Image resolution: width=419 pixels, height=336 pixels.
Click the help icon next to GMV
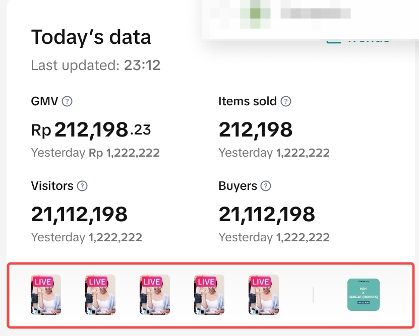click(x=67, y=101)
